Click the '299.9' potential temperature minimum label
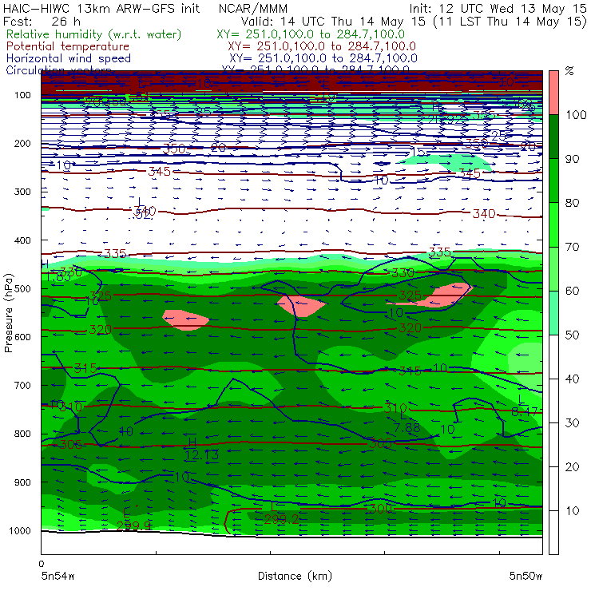 [x=134, y=526]
